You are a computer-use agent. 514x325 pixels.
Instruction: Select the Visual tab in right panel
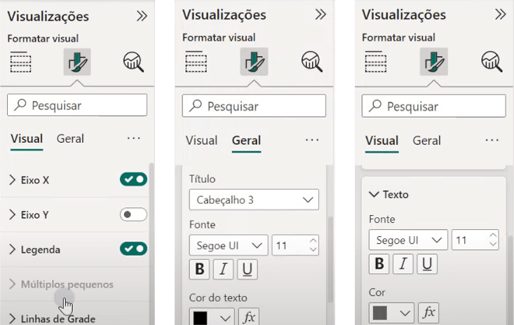(382, 141)
